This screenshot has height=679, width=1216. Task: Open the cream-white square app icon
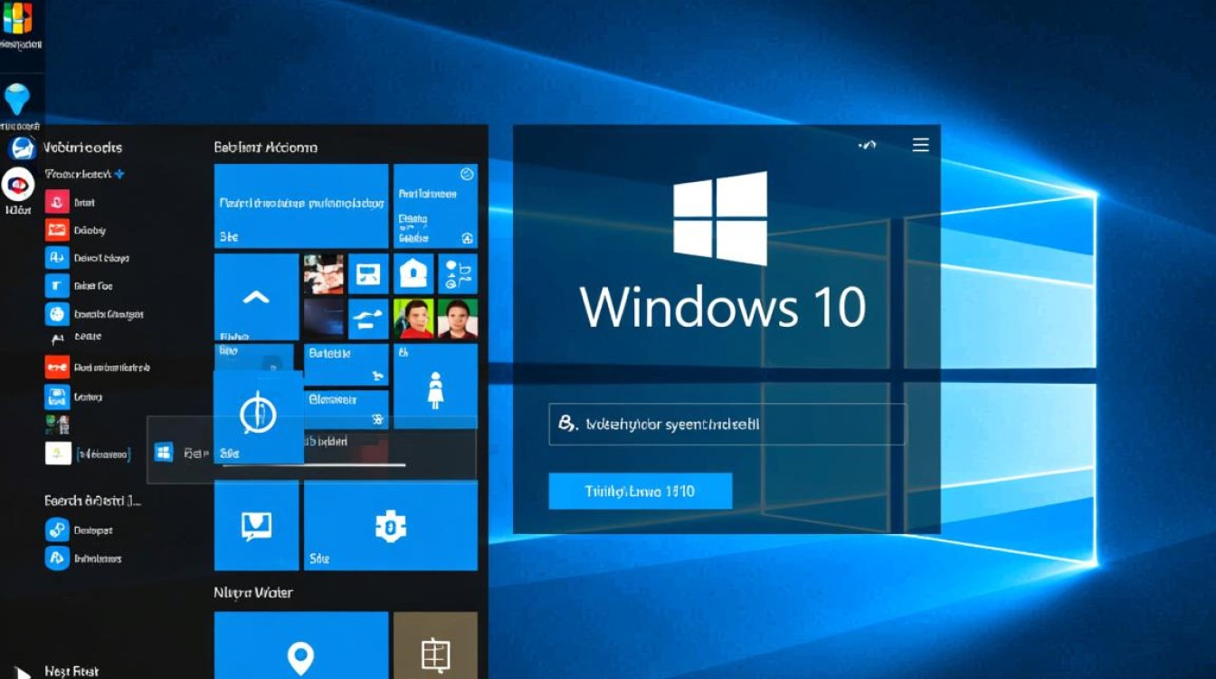click(58, 453)
